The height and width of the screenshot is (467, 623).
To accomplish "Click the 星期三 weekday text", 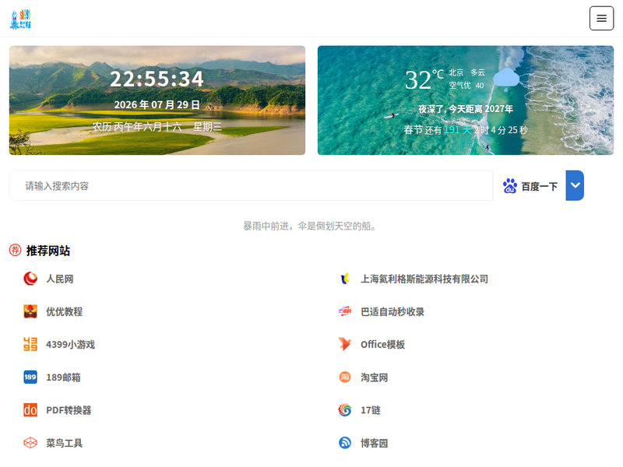I will coord(207,127).
